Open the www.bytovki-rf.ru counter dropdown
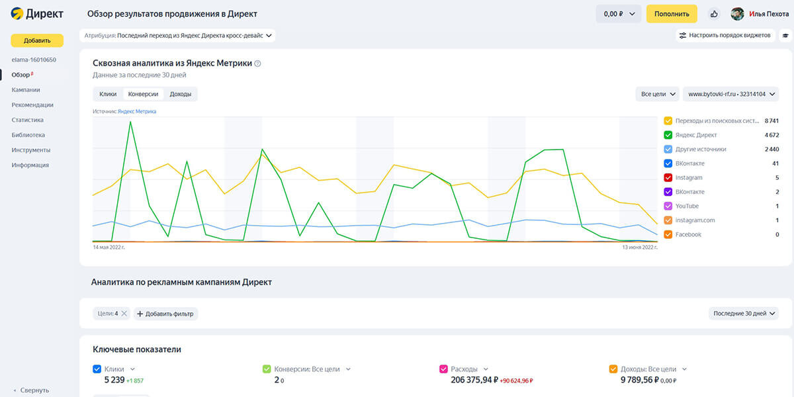This screenshot has height=397, width=794. 730,95
